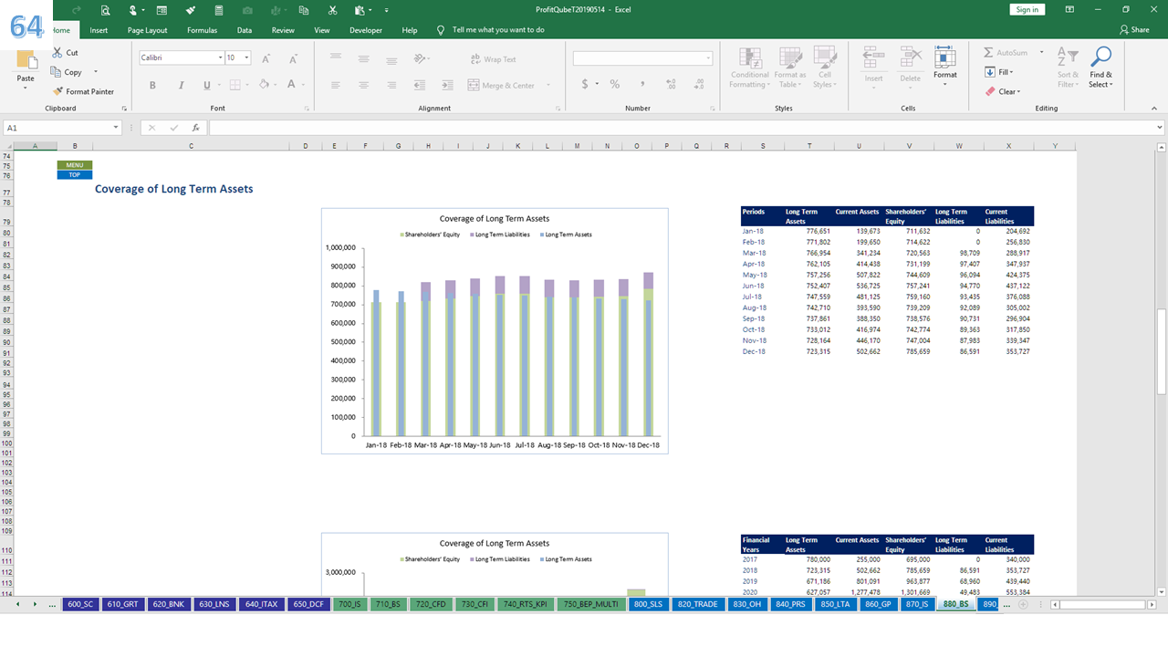The height and width of the screenshot is (657, 1168).
Task: Toggle Bold formatting
Action: [152, 85]
